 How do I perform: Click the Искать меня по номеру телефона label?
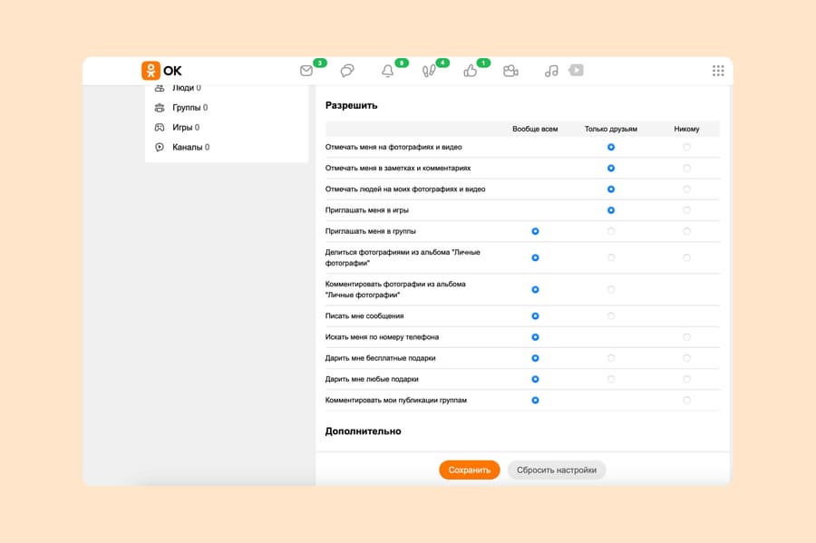point(382,337)
